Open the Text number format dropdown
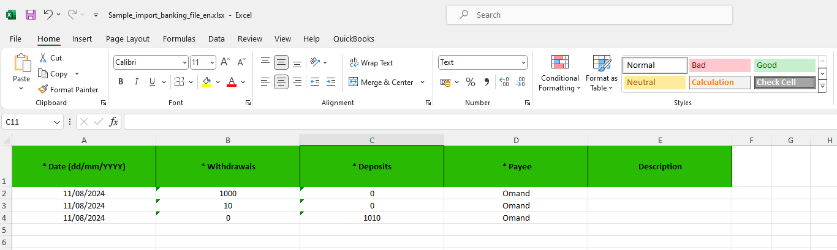Screen dimensions: 837x250 click(523, 62)
